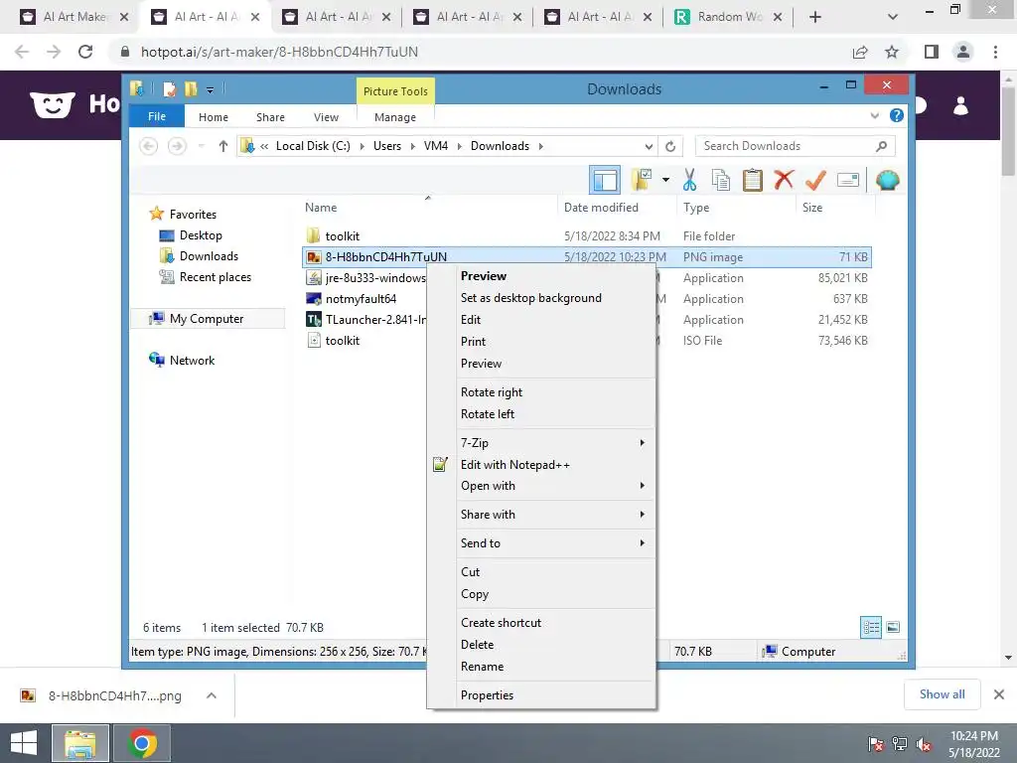This screenshot has height=763, width=1017.
Task: Refresh the Downloads folder view
Action: click(670, 146)
